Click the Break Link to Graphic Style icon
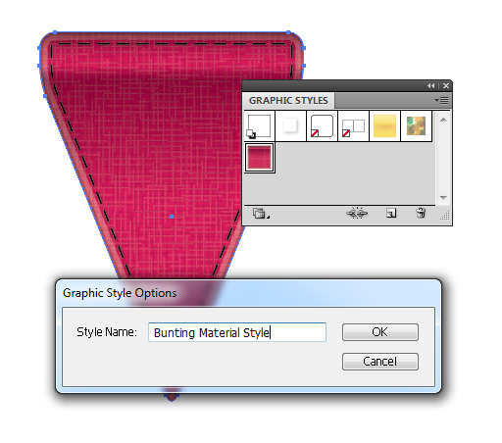The image size is (502, 443). click(357, 213)
